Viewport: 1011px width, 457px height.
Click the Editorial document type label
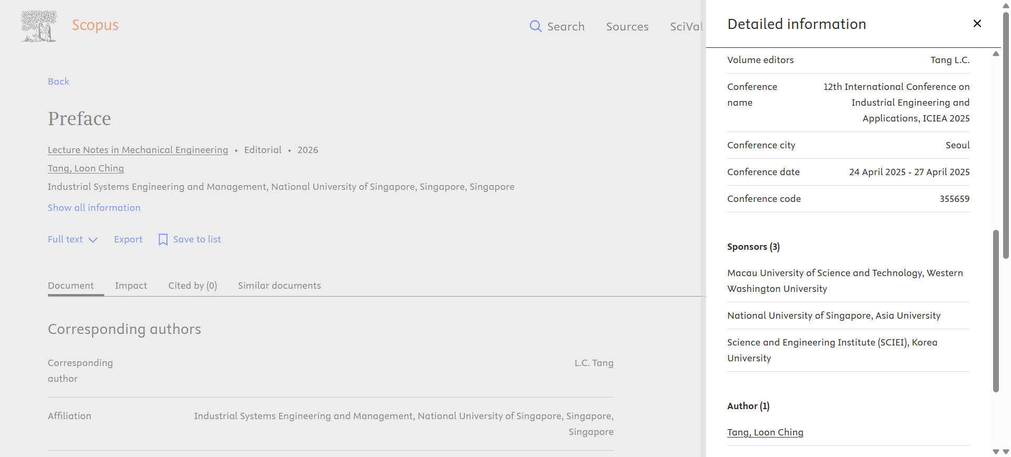(x=263, y=150)
